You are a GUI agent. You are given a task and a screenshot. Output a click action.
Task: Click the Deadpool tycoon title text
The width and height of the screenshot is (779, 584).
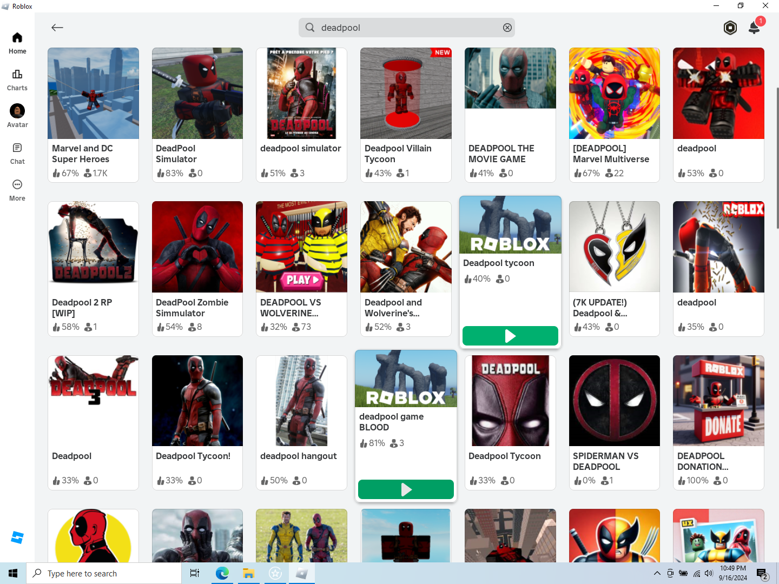pos(499,263)
